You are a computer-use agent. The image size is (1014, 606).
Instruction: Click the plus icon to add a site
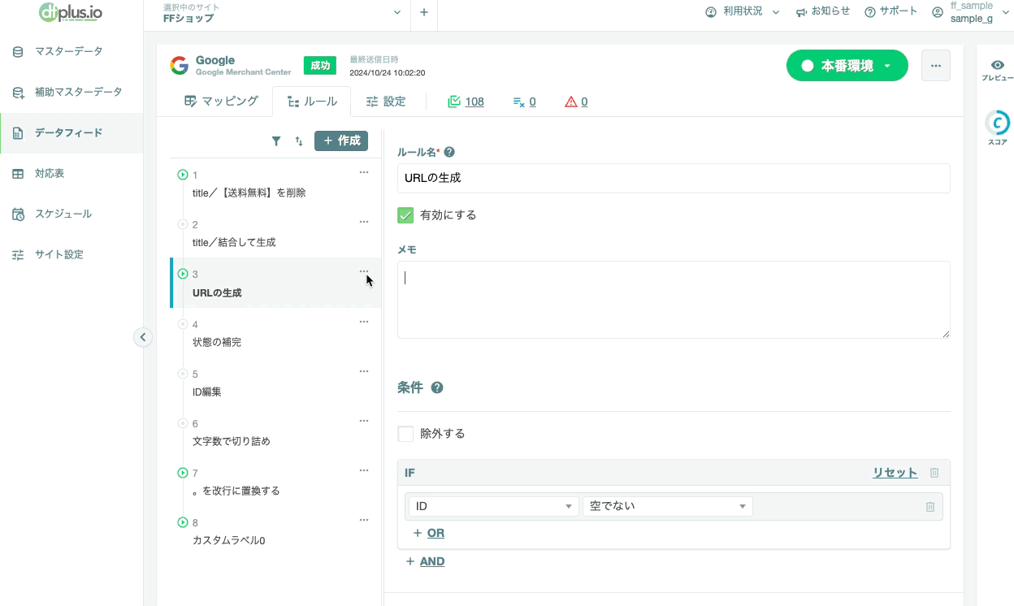click(x=423, y=12)
